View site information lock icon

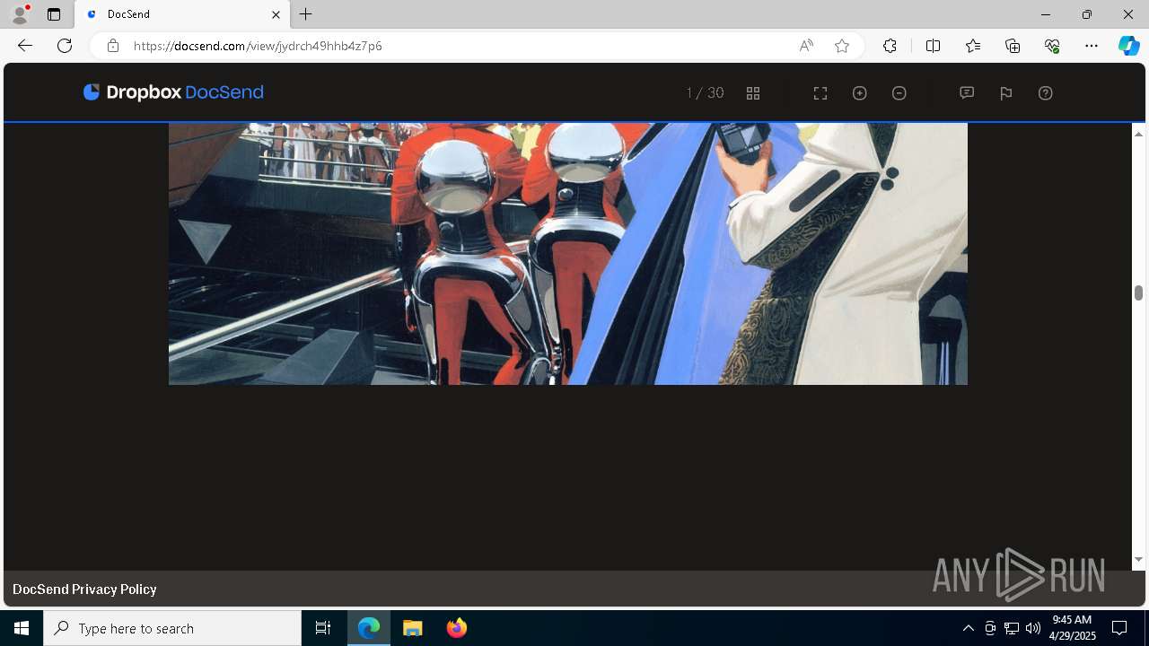pos(113,46)
